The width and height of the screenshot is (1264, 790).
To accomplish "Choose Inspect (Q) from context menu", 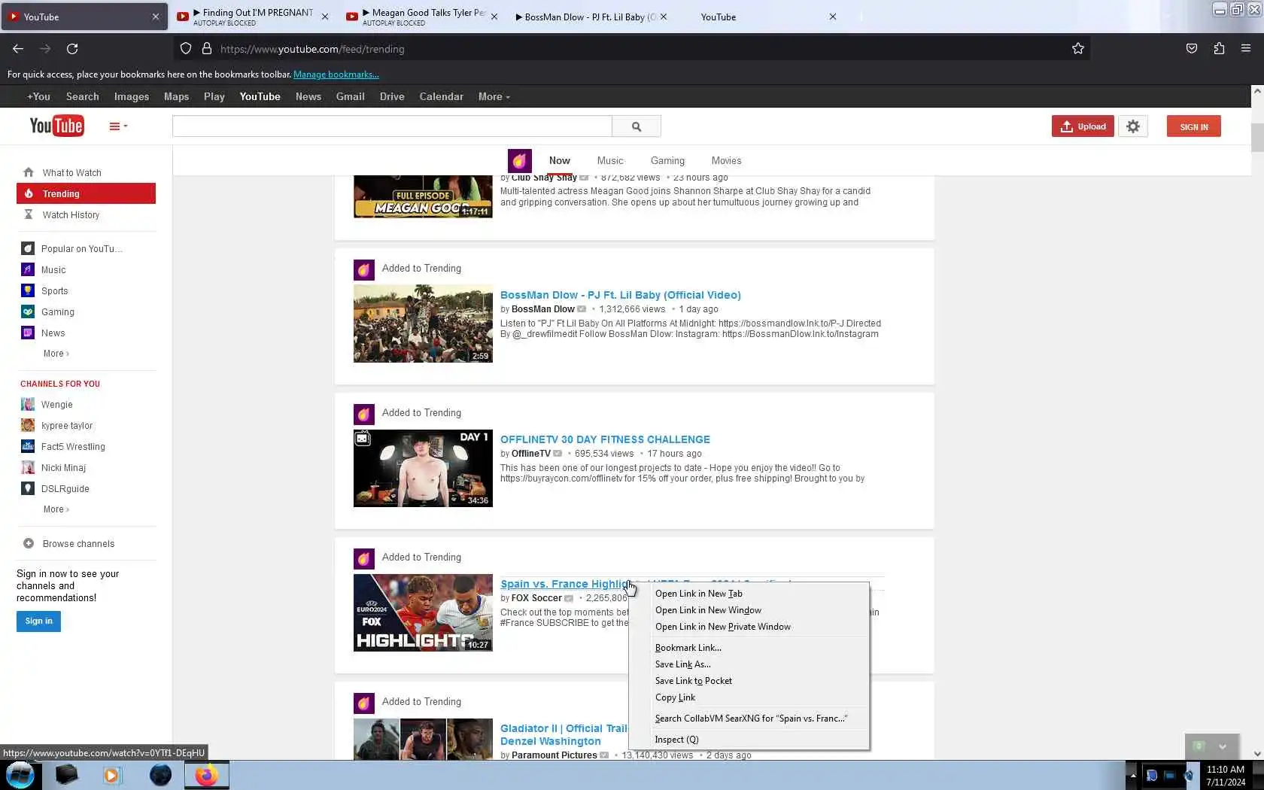I will coord(749,740).
